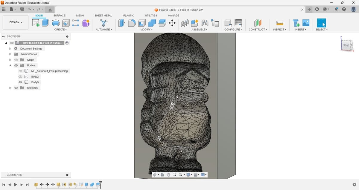The width and height of the screenshot is (359, 190).
Task: Activate the Move/Copy tool
Action: (172, 23)
